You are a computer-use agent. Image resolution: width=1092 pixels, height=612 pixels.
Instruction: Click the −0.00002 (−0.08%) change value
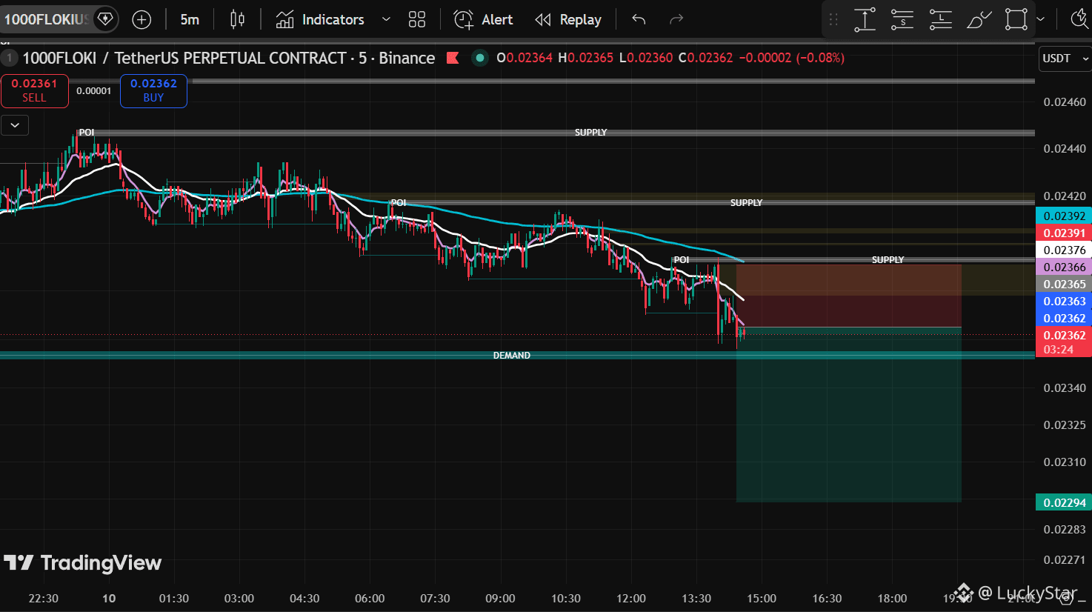click(x=791, y=58)
